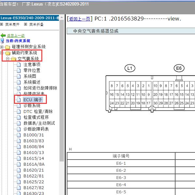The image size is (195, 195).
Task: Click the 返回上一页 link
Action: (x=79, y=19)
